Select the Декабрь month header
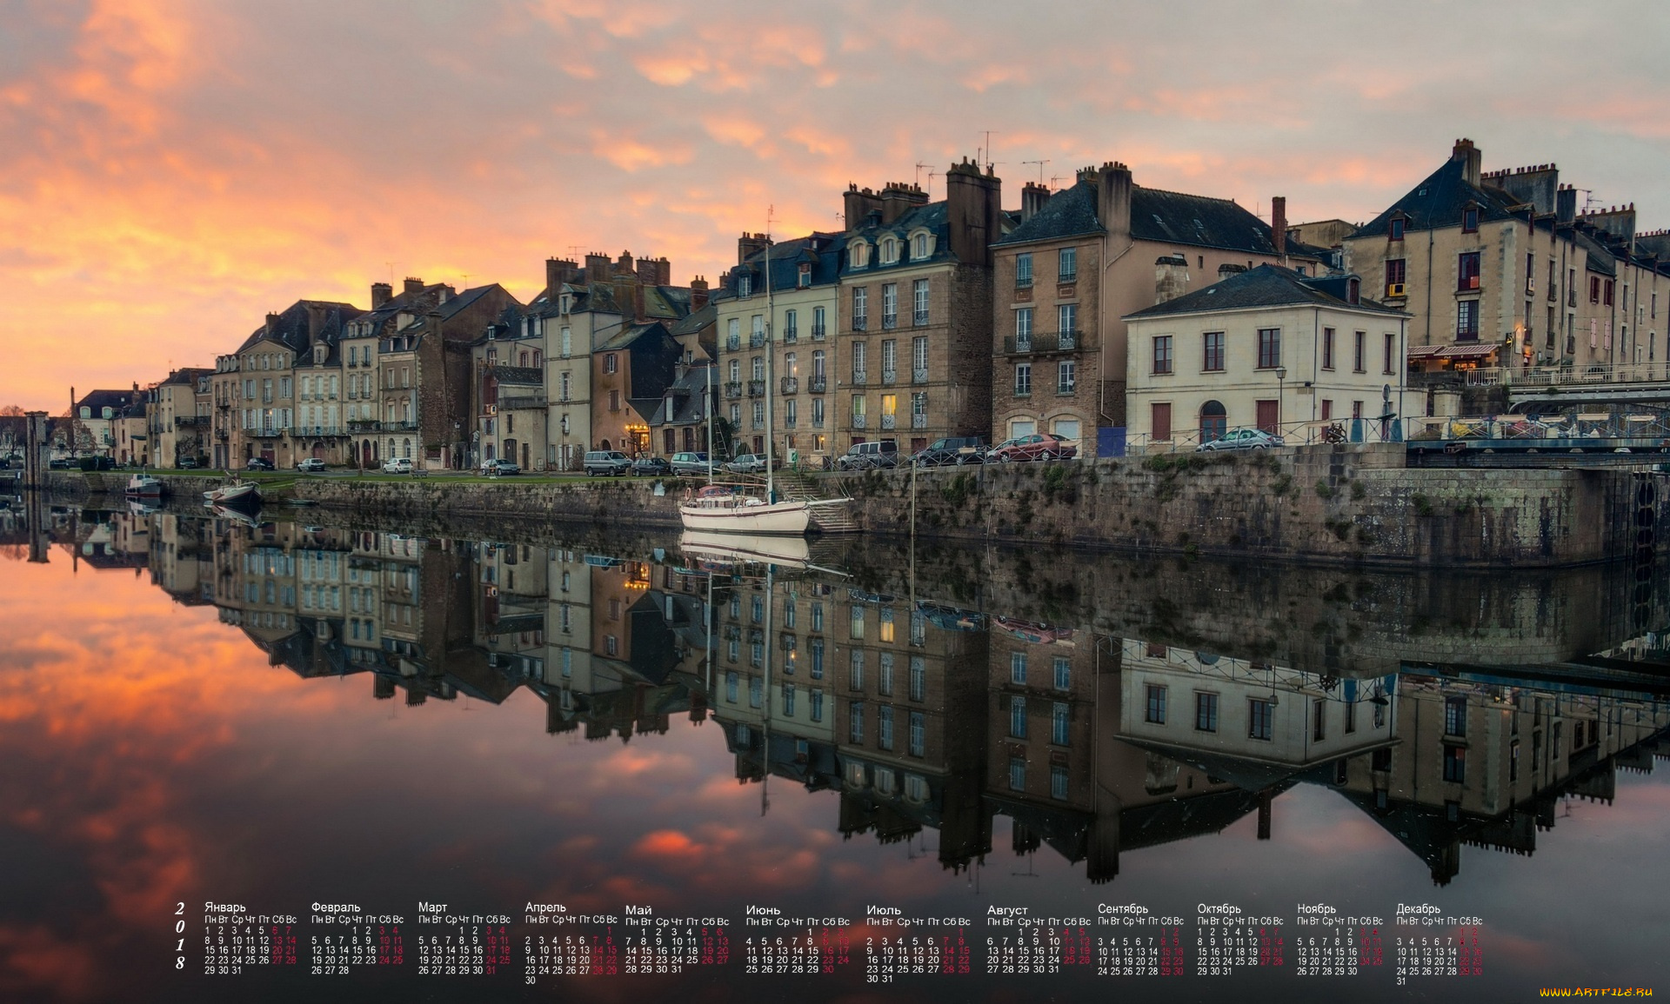Viewport: 1670px width, 1004px height. (x=1418, y=907)
